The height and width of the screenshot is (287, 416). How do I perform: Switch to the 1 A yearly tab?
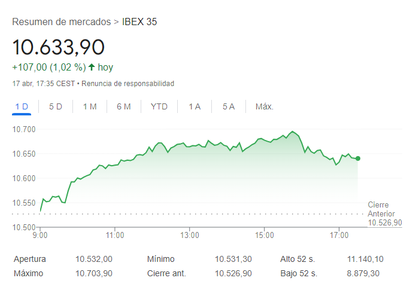coord(195,106)
